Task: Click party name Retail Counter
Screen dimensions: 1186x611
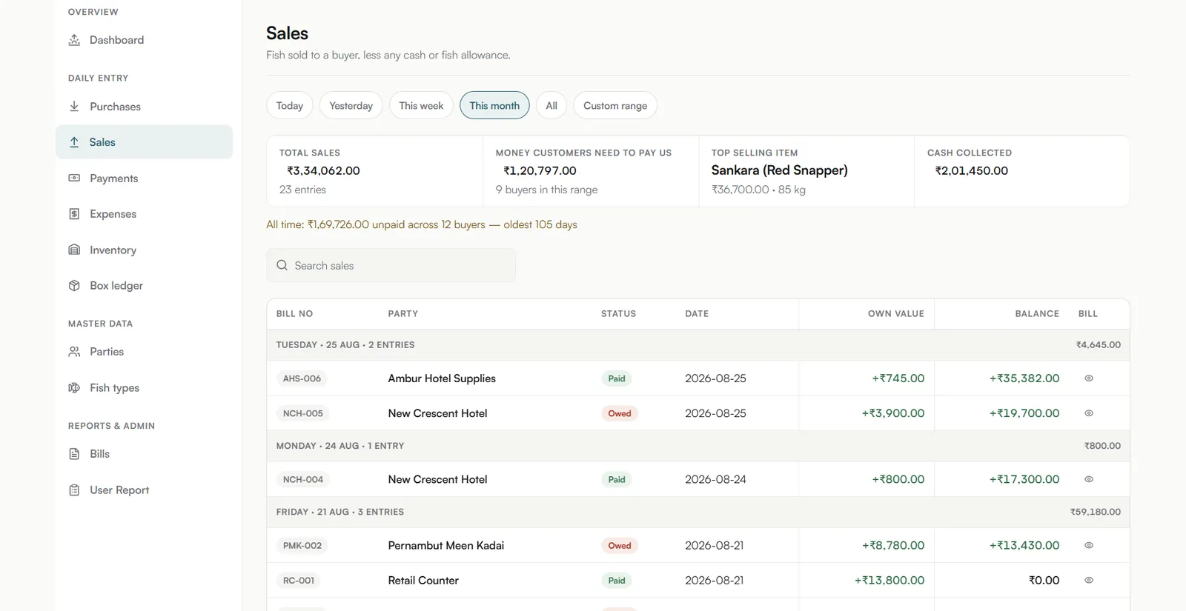Action: pos(423,581)
